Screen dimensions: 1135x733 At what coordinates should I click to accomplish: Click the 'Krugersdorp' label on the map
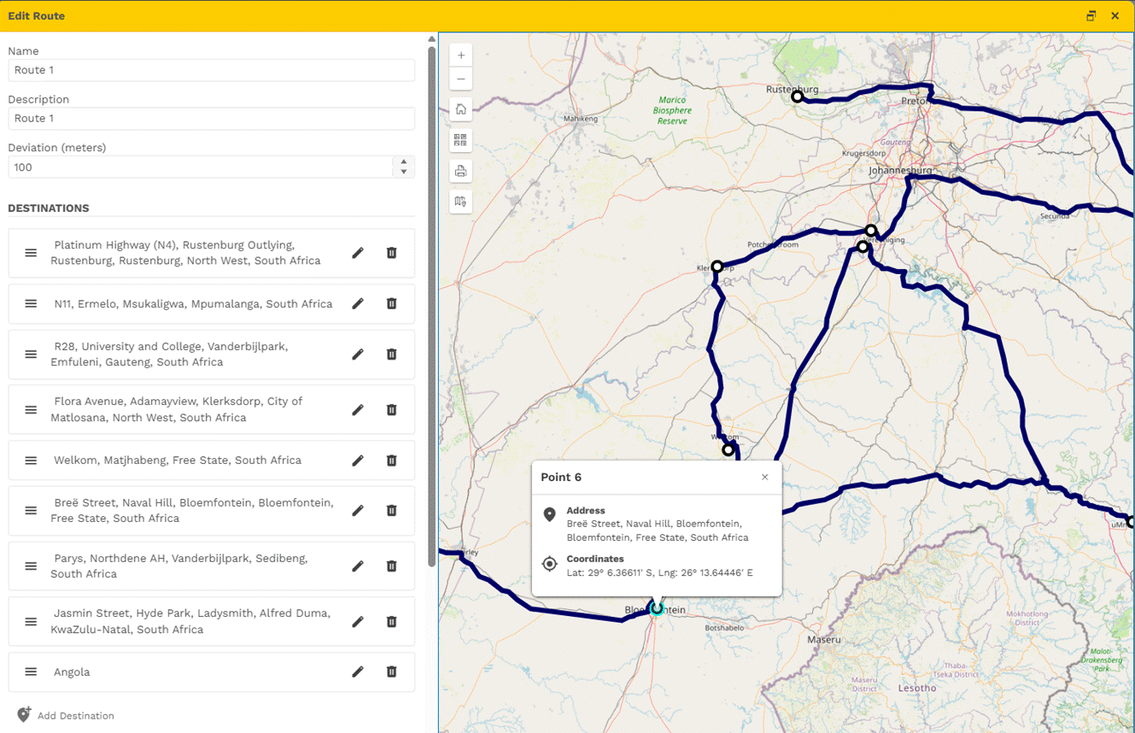pyautogui.click(x=863, y=154)
